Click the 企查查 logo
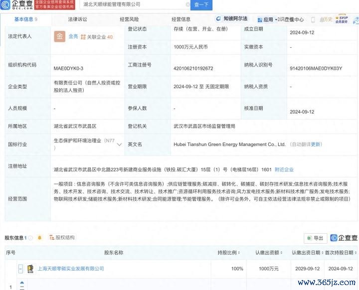The width and height of the screenshot is (359, 290). 16,4
